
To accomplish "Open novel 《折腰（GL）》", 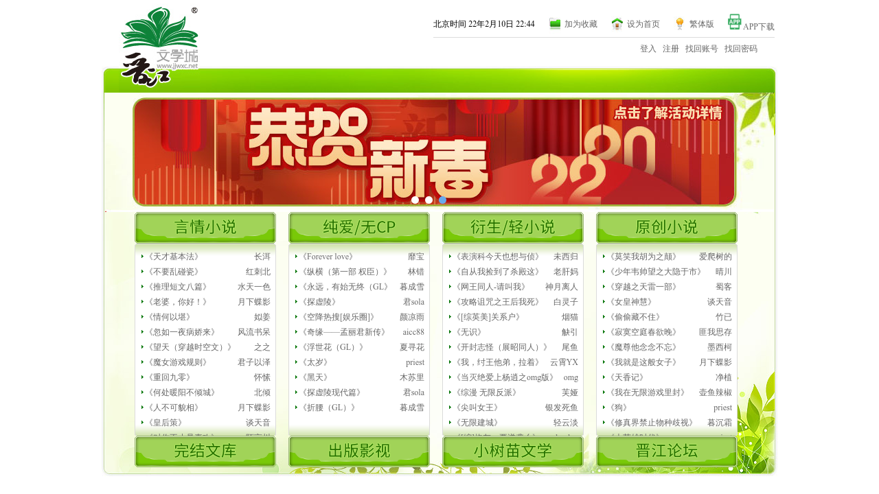I will pos(328,408).
